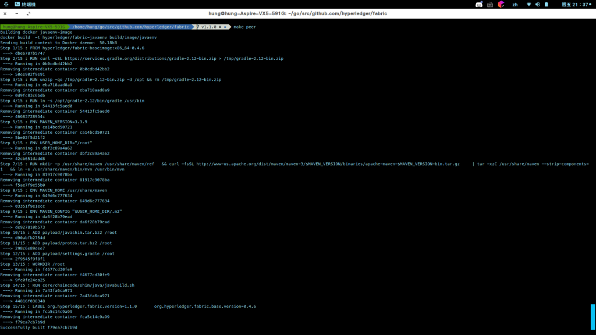Screen dimensions: 596x335
Task: Open the clock and calendar 週五 21:37
Action: pos(576,4)
